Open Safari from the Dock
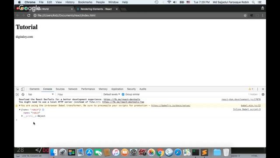Image resolution: width=280 pixels, height=158 pixels. point(178,152)
